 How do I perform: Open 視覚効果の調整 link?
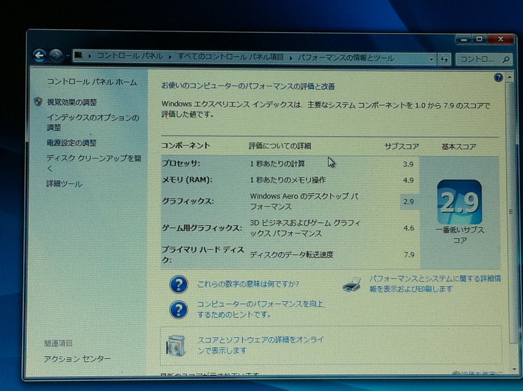click(72, 102)
